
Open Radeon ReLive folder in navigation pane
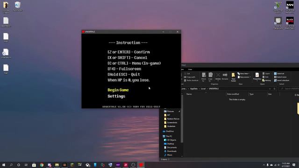pyautogui.click(x=171, y=119)
